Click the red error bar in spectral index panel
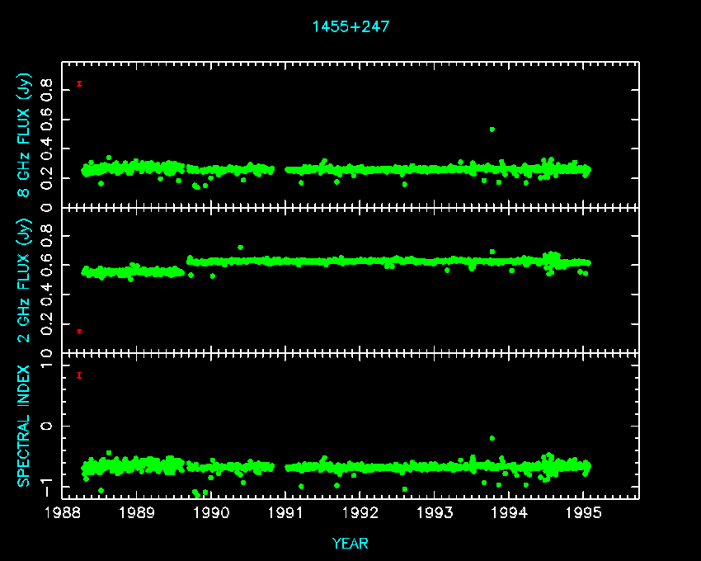Image resolution: width=701 pixels, height=561 pixels. click(x=79, y=375)
